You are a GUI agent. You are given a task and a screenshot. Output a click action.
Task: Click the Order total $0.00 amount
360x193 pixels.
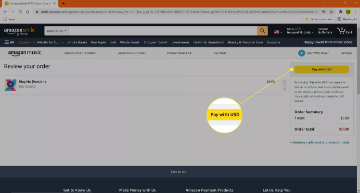point(344,129)
